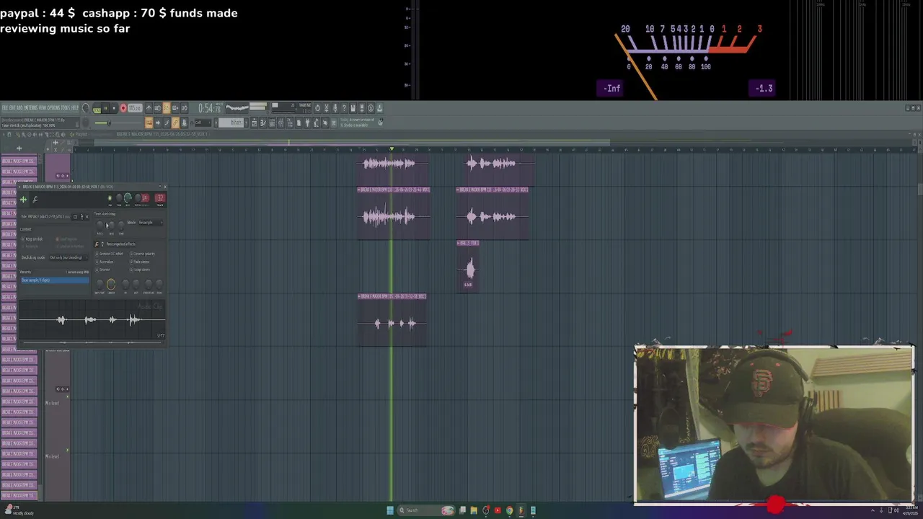Click the audio clip on the bottom playlist track
The image size is (923, 519).
[x=392, y=321]
